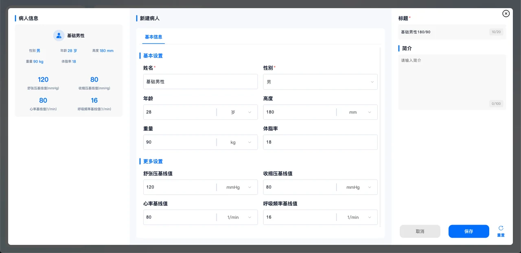Click the 病人信息 panel title
Image resolution: width=521 pixels, height=253 pixels.
coord(28,18)
